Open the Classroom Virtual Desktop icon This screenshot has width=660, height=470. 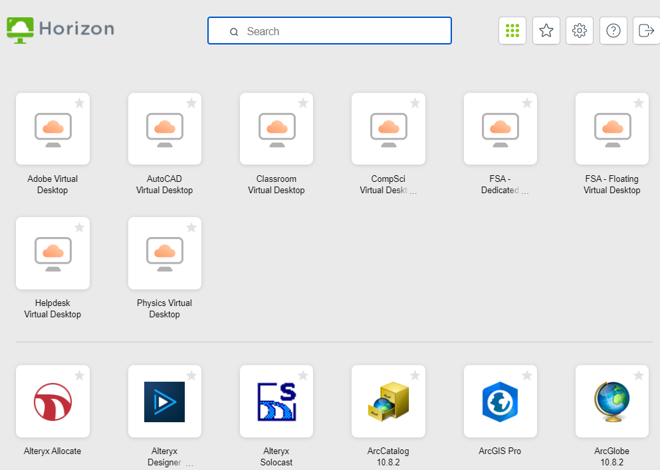coord(276,129)
